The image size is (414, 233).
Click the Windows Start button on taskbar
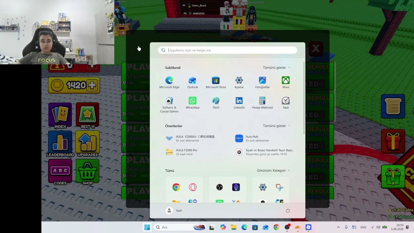tap(147, 227)
